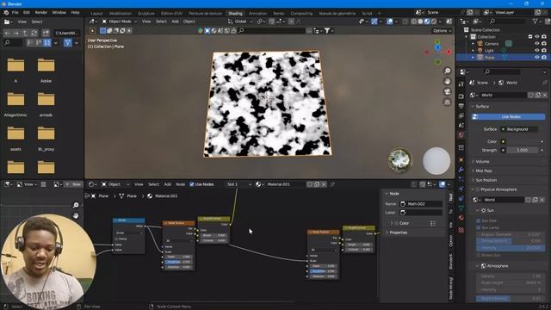Unlink the World datablock with X
551x310 pixels.
[545, 95]
